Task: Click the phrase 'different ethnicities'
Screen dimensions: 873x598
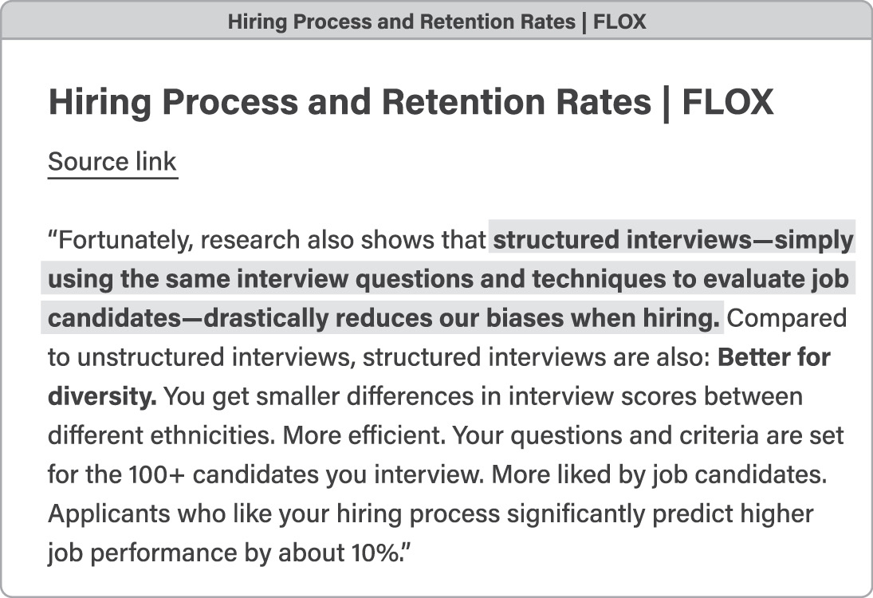Action: click(162, 435)
